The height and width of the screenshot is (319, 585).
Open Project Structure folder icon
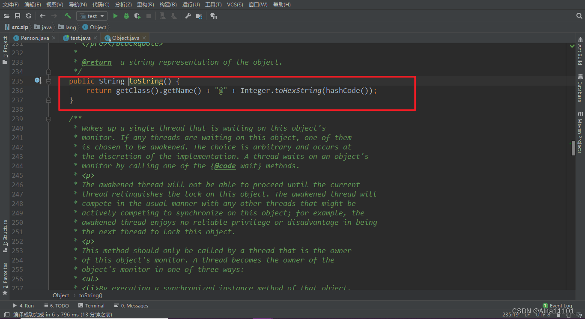click(199, 16)
